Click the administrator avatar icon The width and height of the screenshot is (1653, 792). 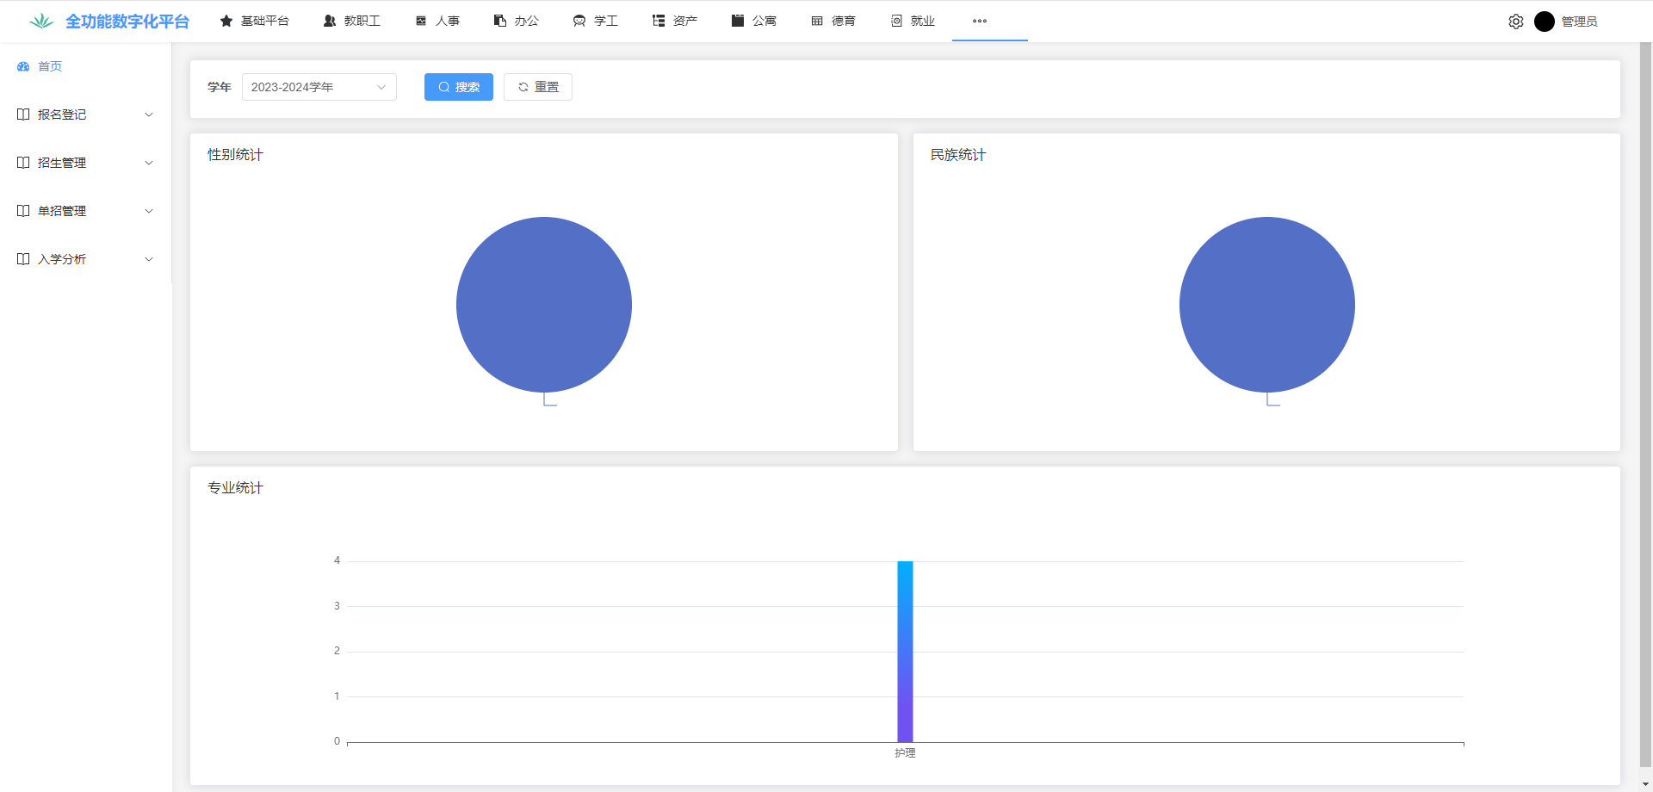click(1544, 22)
